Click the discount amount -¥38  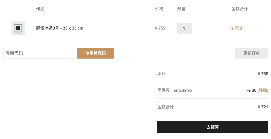[x=252, y=90]
